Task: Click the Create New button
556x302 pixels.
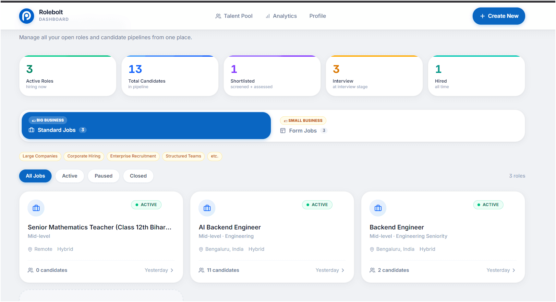Action: coord(499,16)
